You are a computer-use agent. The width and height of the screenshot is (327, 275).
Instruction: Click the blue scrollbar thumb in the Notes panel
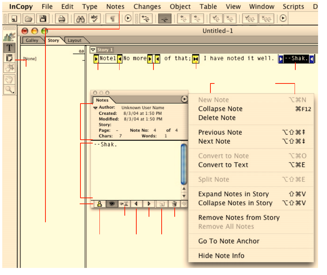(x=184, y=164)
